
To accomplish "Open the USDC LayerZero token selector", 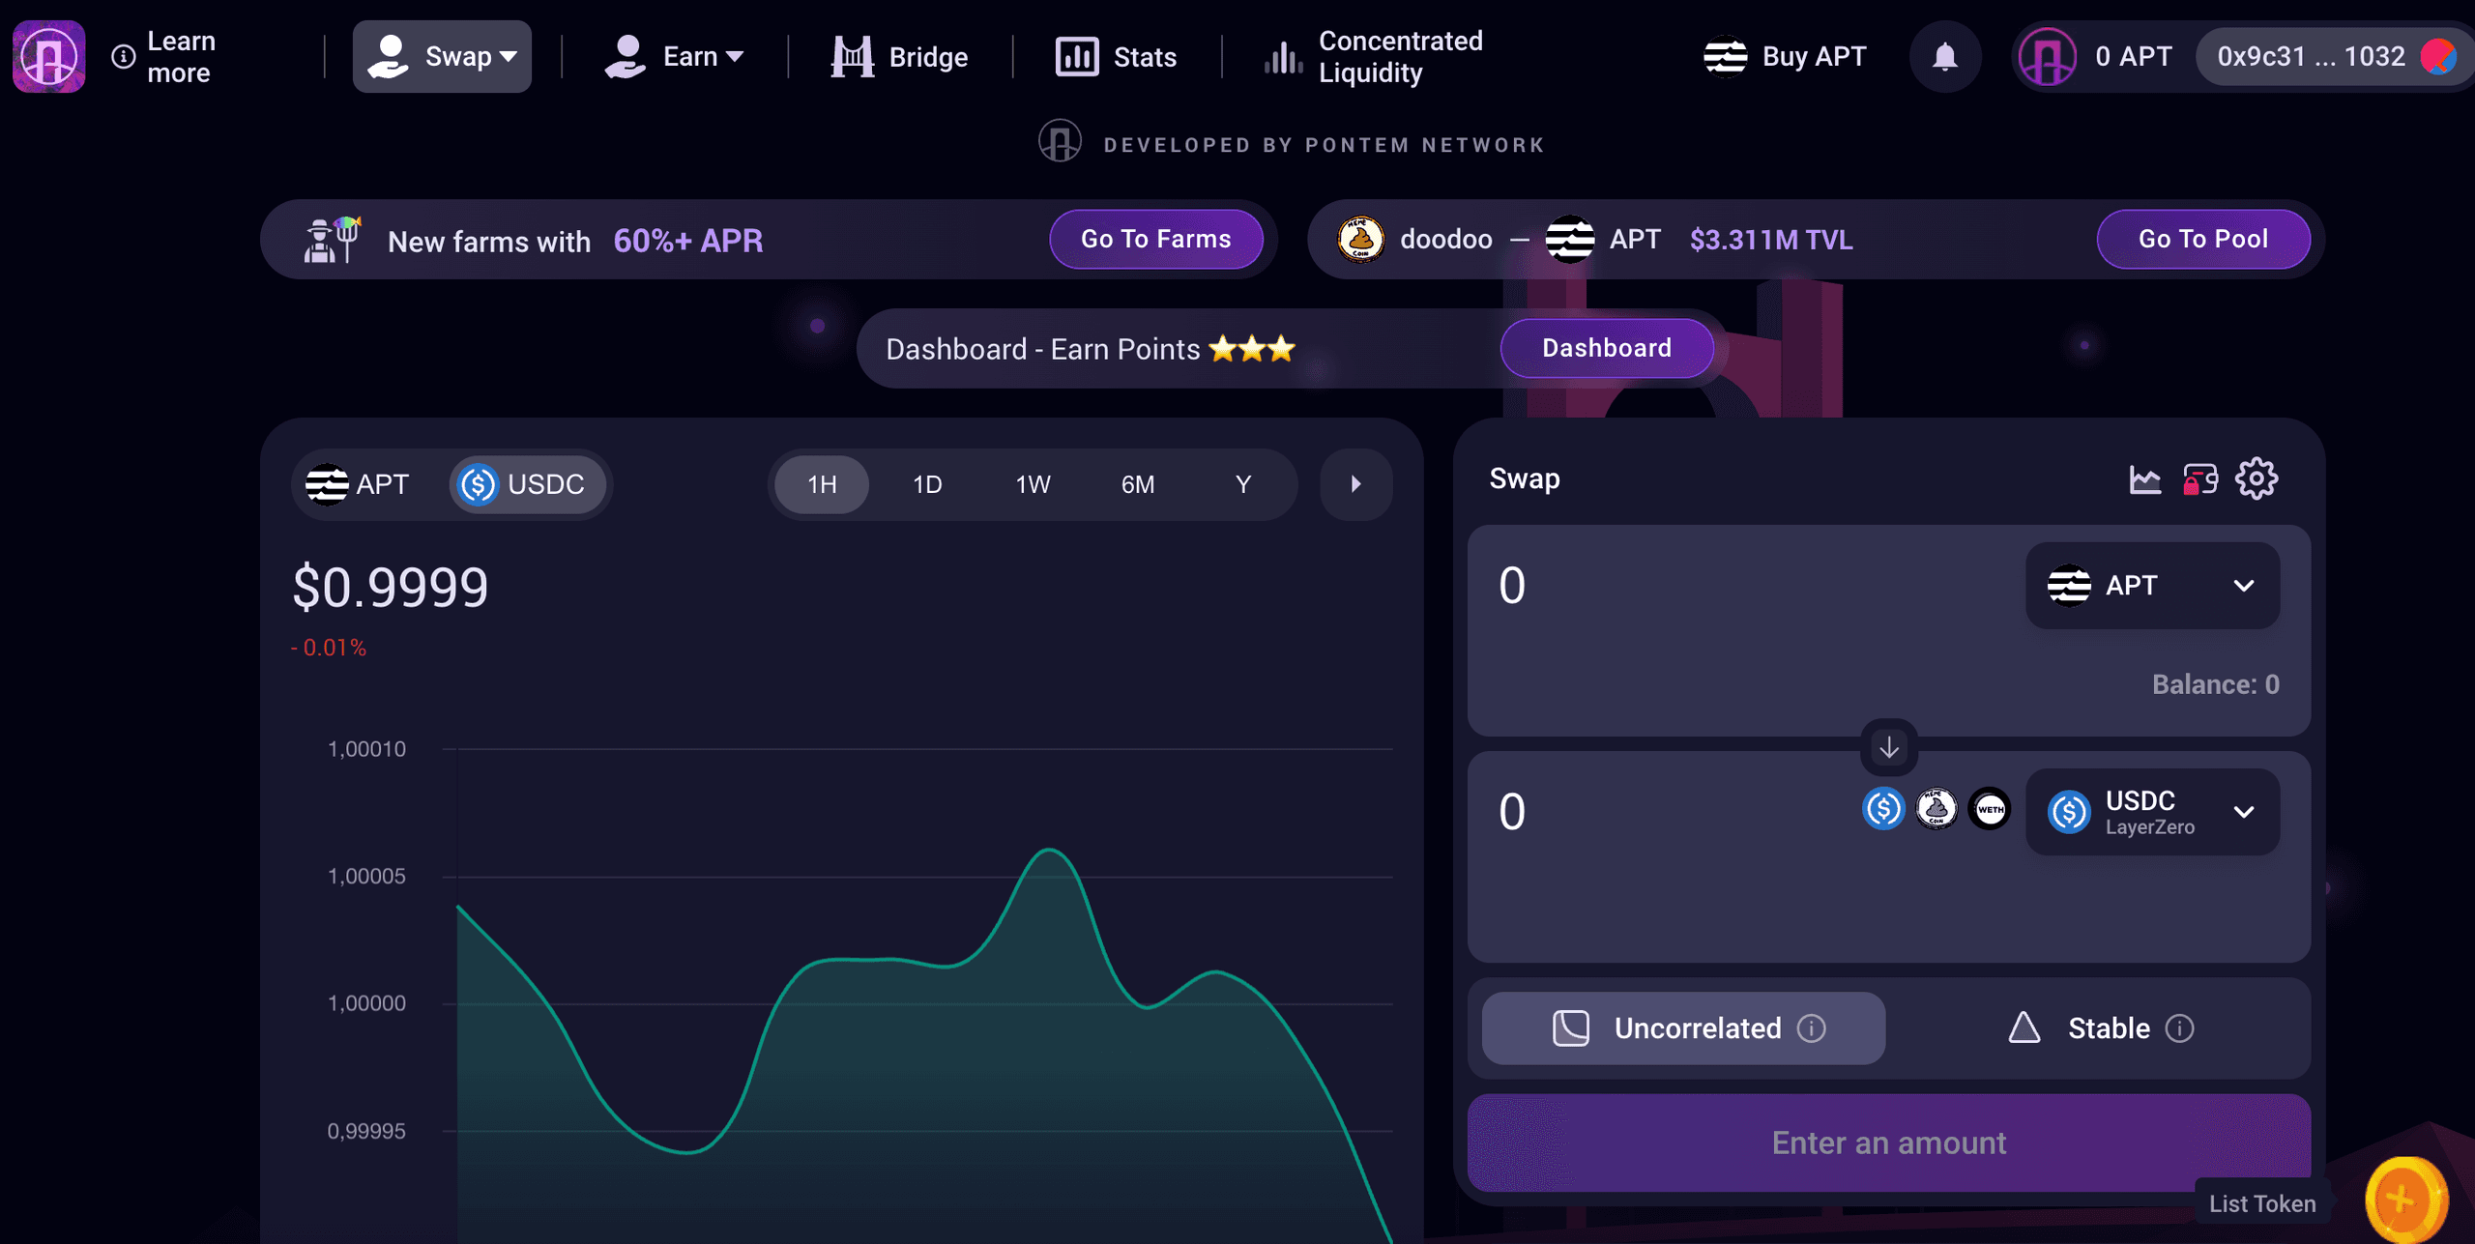I will (2152, 812).
